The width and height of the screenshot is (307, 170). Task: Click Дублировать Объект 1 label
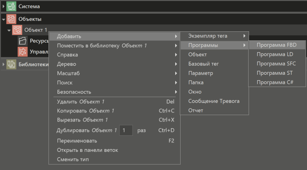pos(87,130)
